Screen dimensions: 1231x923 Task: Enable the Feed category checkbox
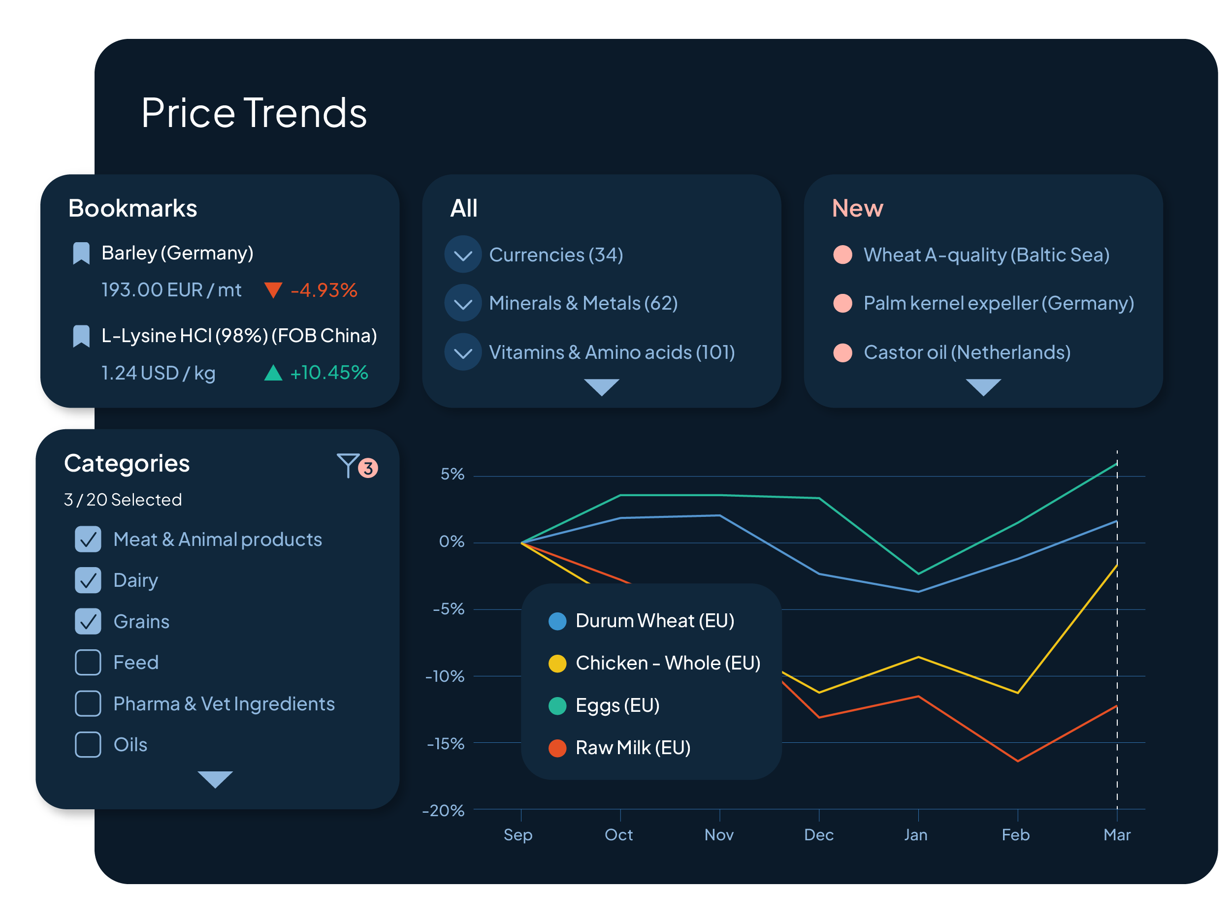coord(88,663)
